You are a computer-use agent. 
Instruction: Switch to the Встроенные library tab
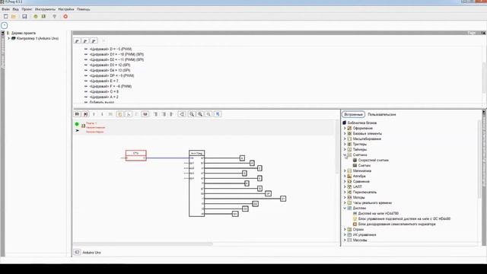point(353,115)
